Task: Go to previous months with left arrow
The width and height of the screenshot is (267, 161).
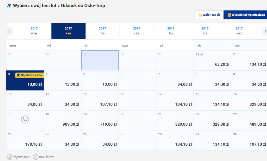Action: point(10,31)
